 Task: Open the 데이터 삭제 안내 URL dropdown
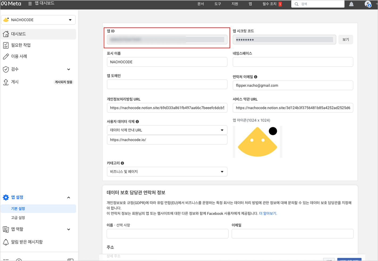[x=167, y=130]
